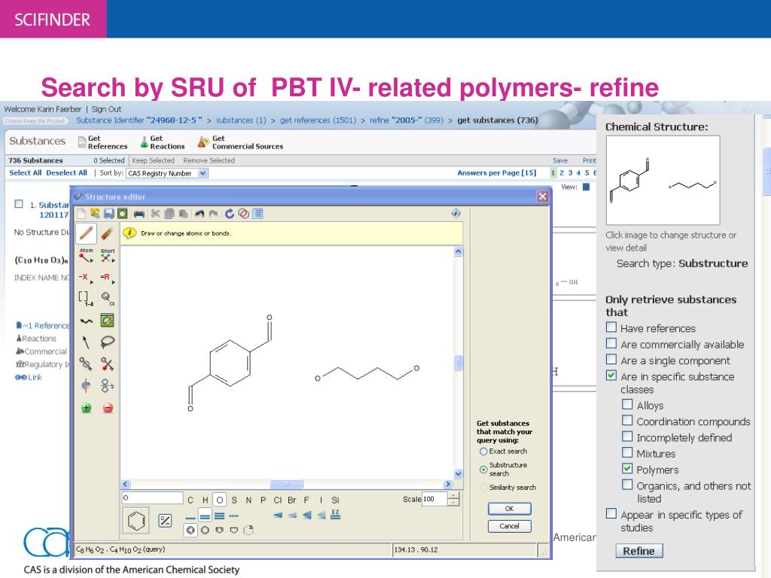Redo the drawing action

[213, 213]
